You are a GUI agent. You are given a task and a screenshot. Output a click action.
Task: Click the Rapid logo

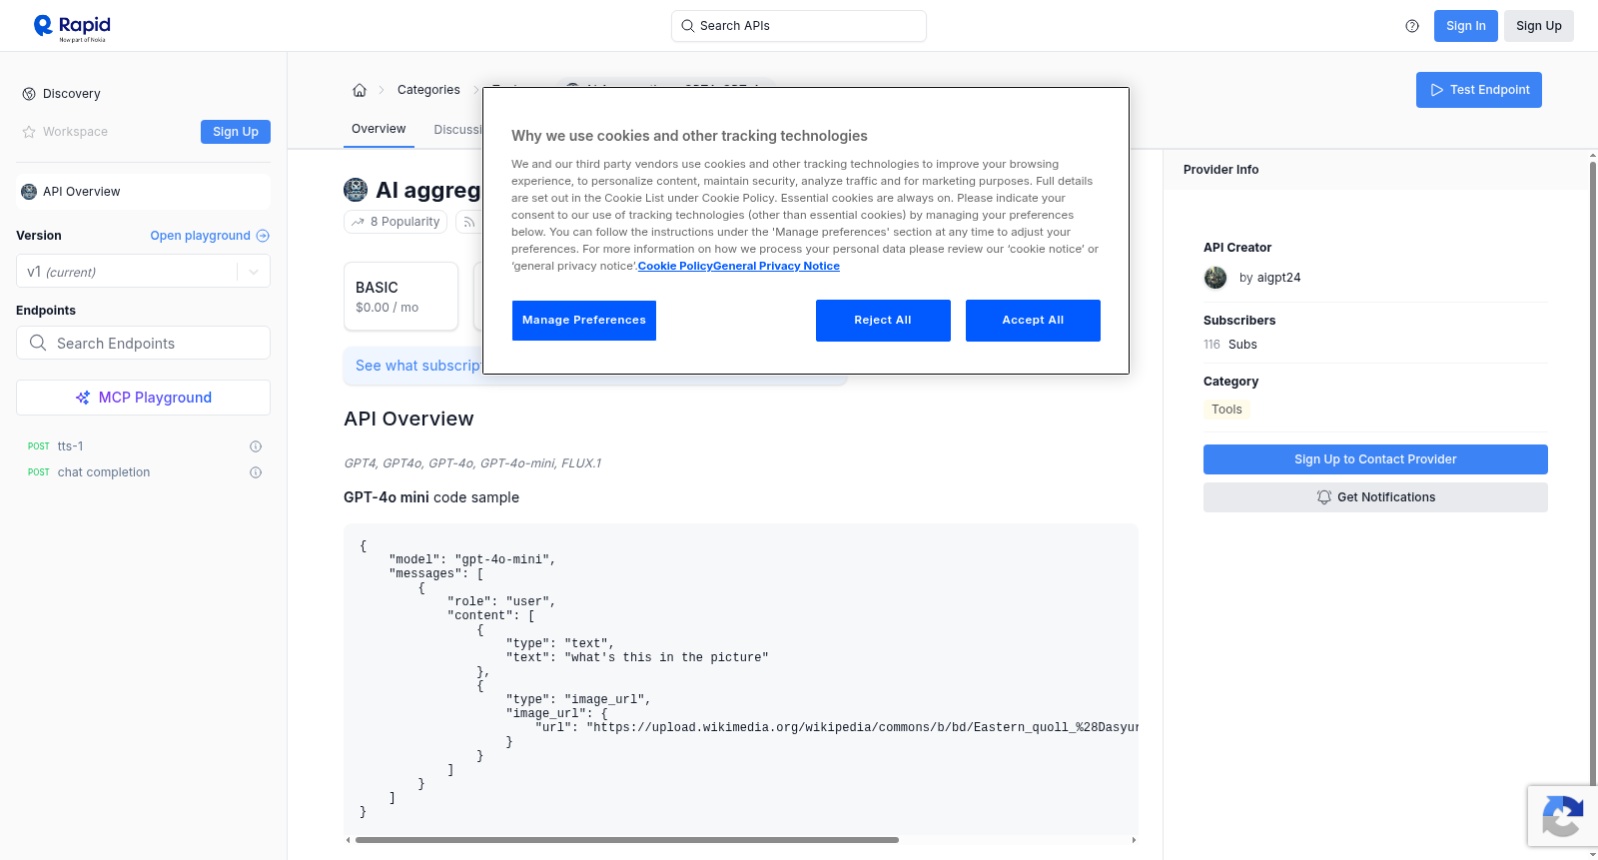72,27
